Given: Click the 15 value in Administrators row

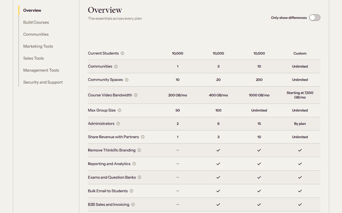Looking at the screenshot, I should [259, 124].
